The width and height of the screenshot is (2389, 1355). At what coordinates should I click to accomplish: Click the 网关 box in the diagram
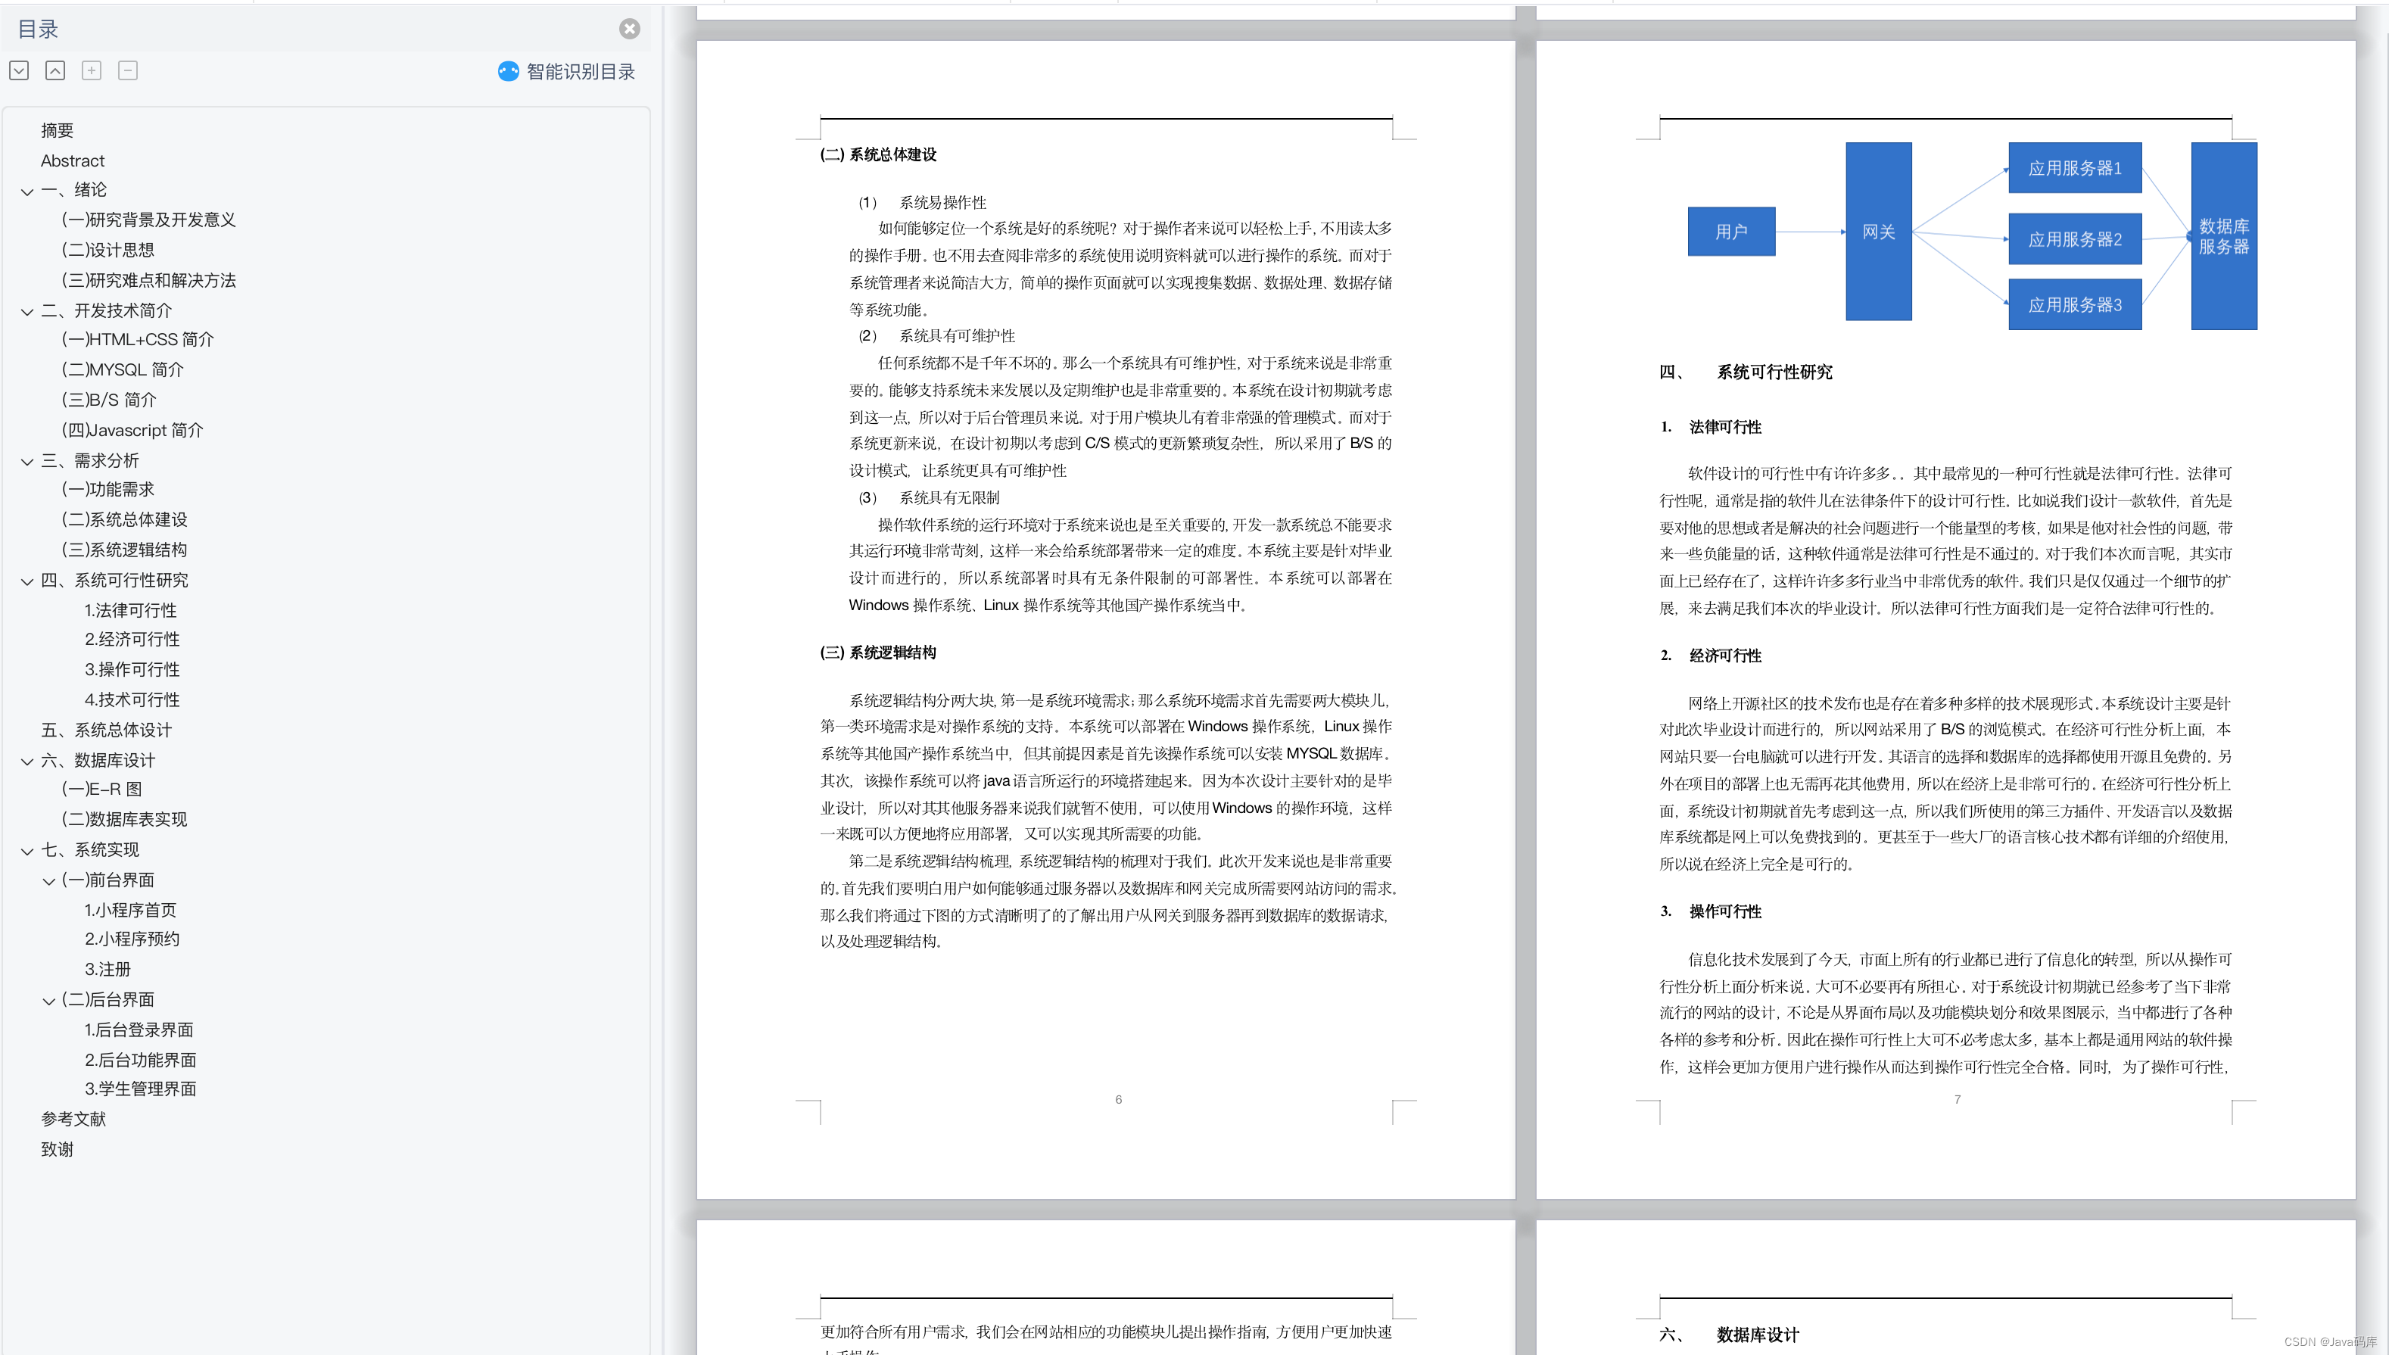[1878, 231]
